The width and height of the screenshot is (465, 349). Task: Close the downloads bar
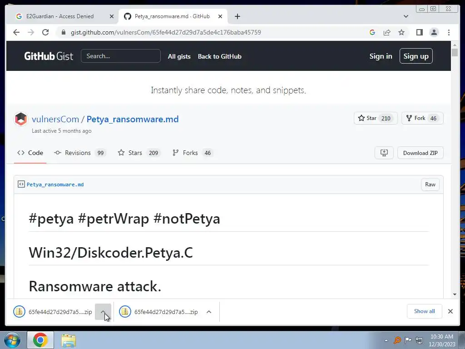pyautogui.click(x=450, y=311)
